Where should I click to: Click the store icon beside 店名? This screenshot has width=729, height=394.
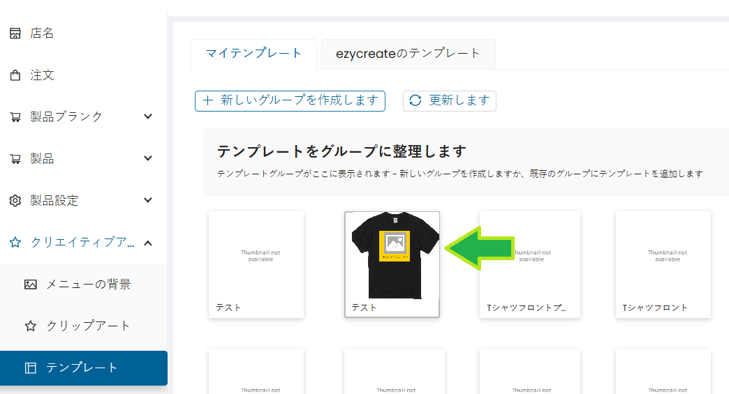[x=15, y=33]
